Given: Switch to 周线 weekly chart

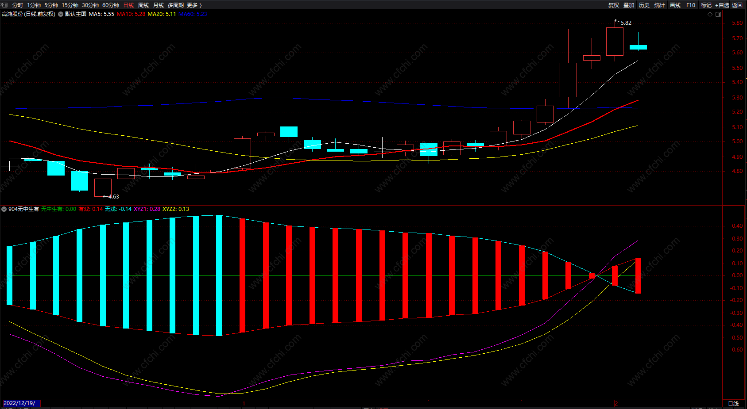Looking at the screenshot, I should point(143,5).
